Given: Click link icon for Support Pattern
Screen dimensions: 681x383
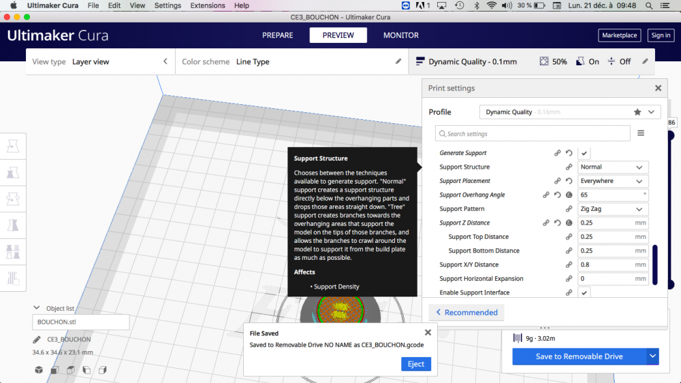Looking at the screenshot, I should click(x=569, y=209).
